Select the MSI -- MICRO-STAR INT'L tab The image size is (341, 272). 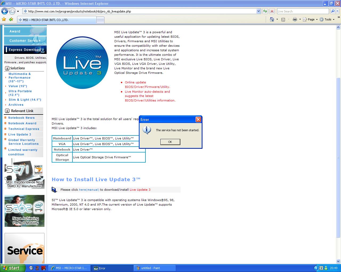click(x=57, y=20)
